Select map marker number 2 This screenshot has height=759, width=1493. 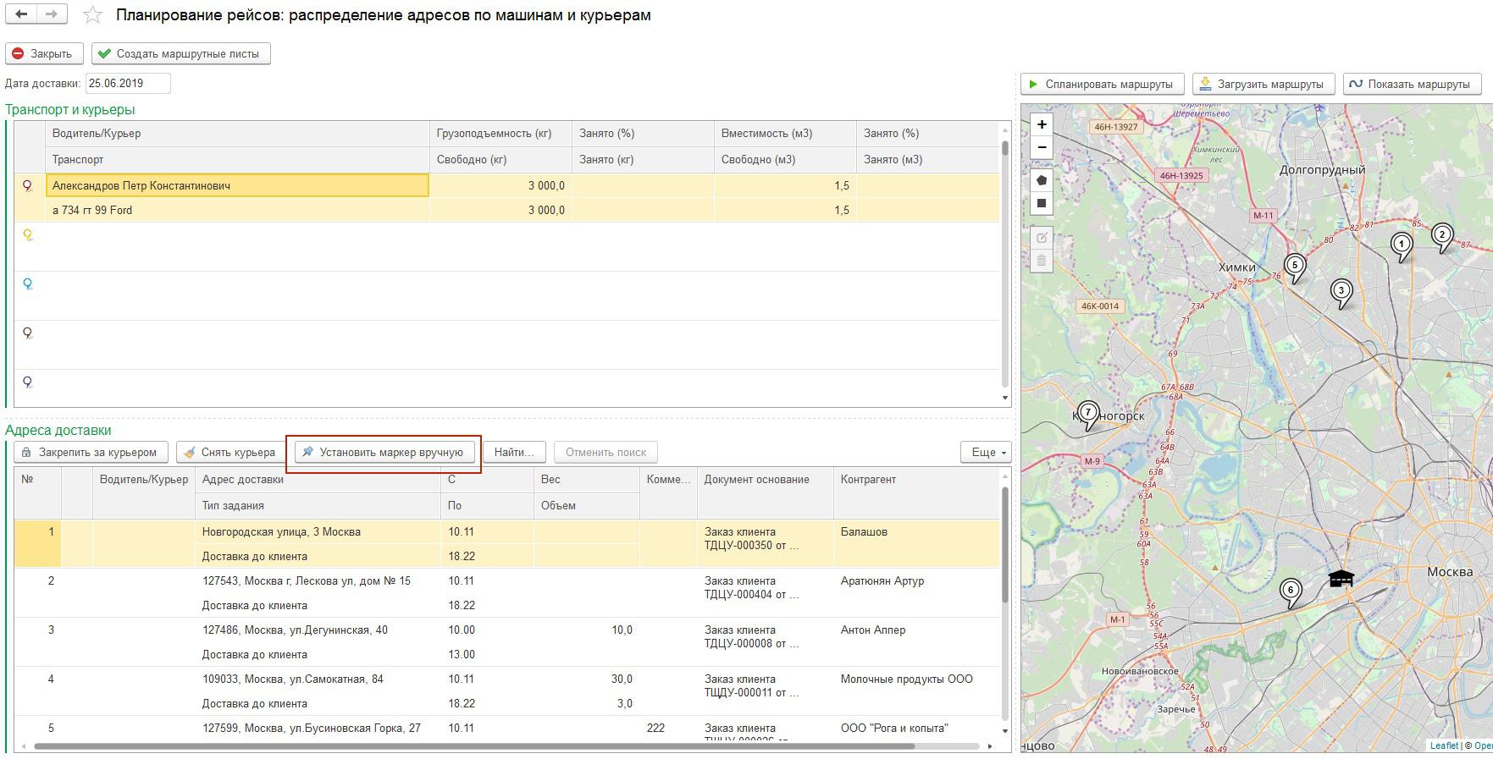click(x=1442, y=238)
